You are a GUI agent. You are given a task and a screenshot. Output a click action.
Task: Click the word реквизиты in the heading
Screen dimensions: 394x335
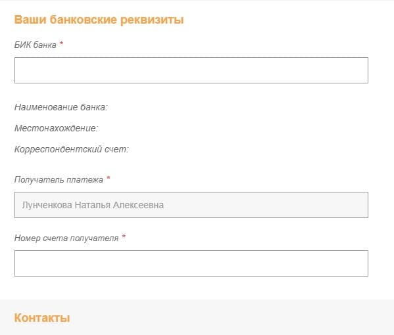point(152,20)
